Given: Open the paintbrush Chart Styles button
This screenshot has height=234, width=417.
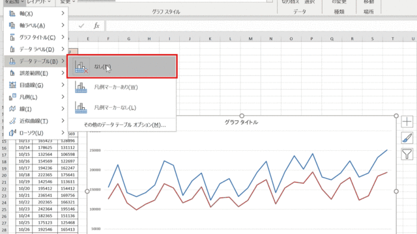Looking at the screenshot, I should 407,138.
